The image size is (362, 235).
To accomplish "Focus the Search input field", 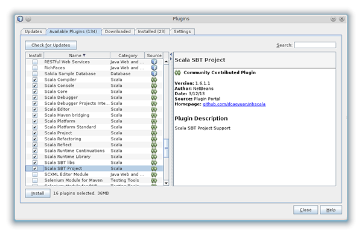I will click(315, 45).
